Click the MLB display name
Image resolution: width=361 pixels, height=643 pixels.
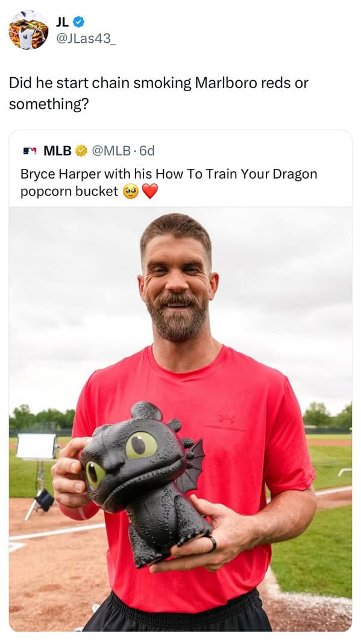(x=57, y=151)
